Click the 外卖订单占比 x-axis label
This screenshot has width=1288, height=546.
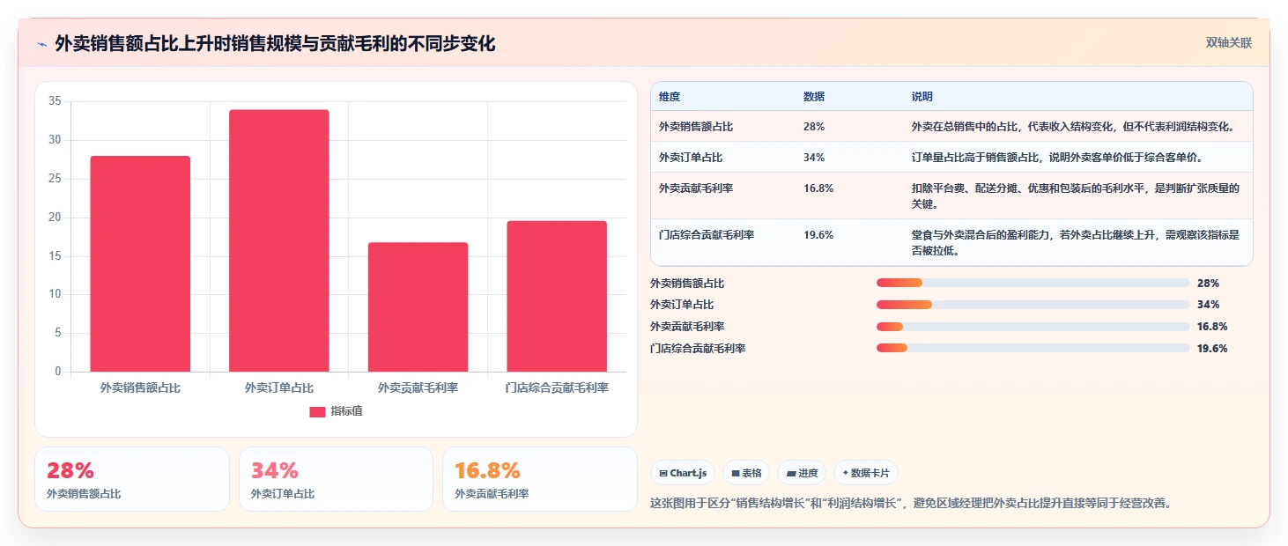pyautogui.click(x=279, y=387)
